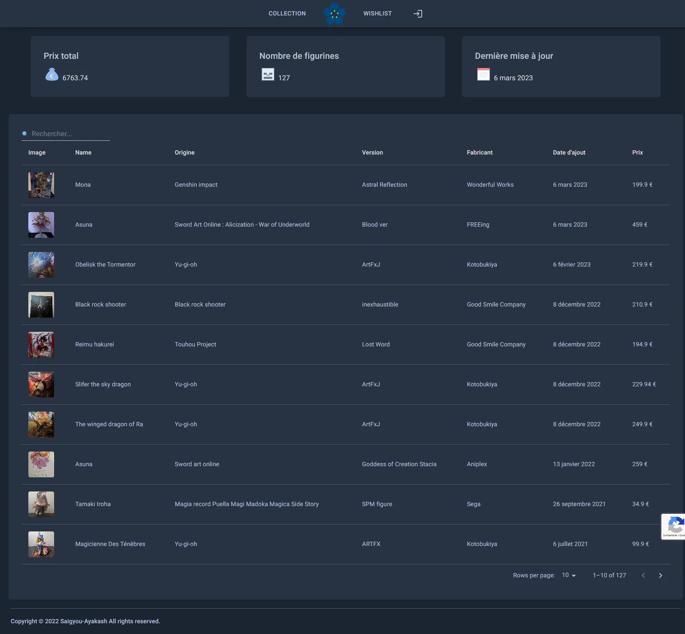Click the blue search dot icon
This screenshot has height=634, width=685.
(x=24, y=133)
